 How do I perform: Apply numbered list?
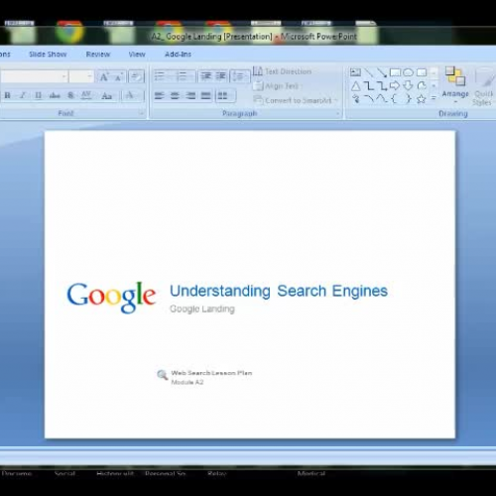coord(183,76)
